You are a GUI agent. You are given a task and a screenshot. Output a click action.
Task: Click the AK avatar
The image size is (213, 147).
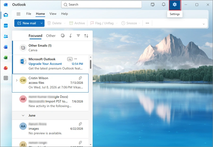23,99
